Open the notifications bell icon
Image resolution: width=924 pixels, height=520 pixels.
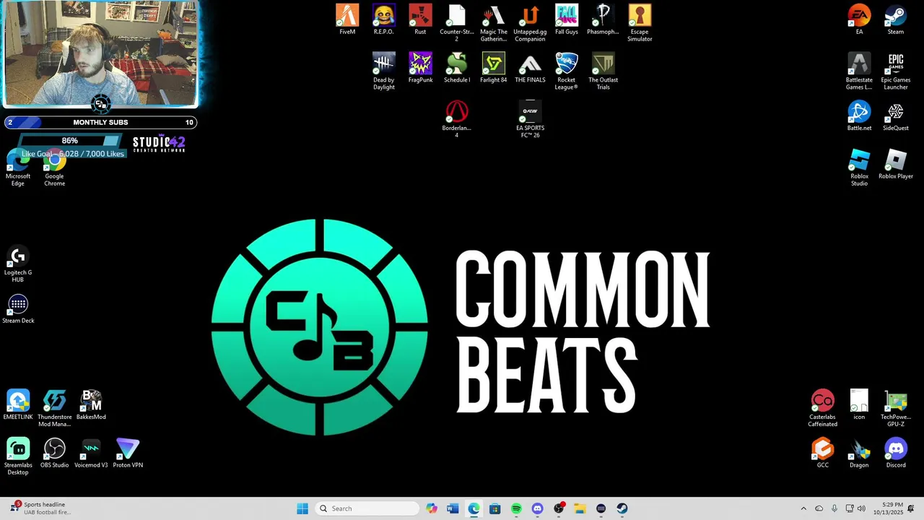tap(911, 508)
